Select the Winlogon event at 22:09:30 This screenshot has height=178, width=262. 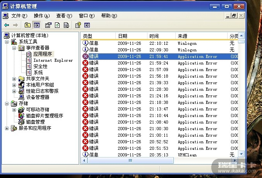coord(159,50)
